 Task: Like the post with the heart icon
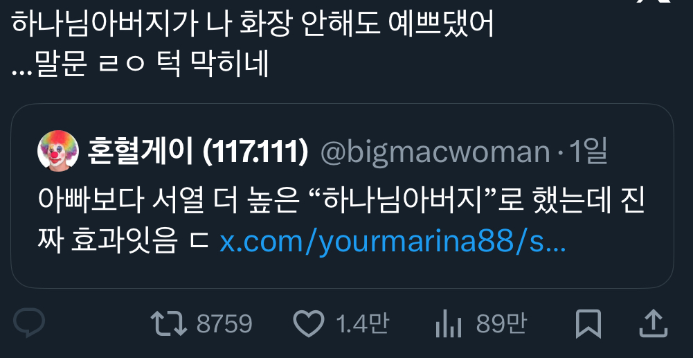coord(309,323)
